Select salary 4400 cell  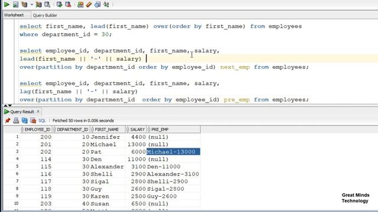pos(136,137)
